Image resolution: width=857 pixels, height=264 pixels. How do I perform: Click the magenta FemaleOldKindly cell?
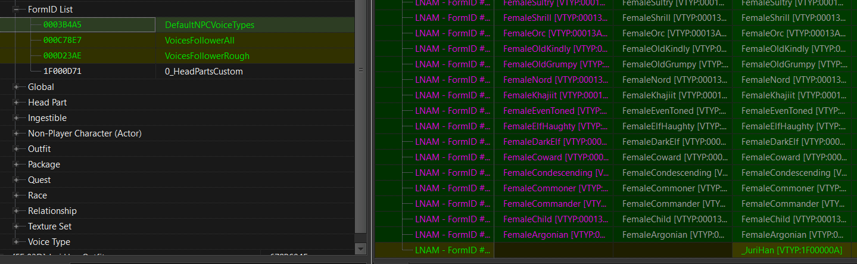pos(555,49)
